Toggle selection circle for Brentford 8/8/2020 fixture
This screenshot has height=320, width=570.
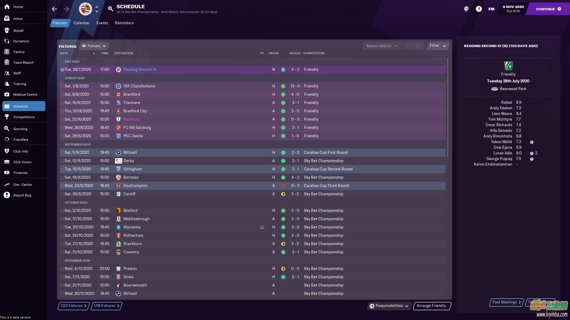[x=62, y=94]
